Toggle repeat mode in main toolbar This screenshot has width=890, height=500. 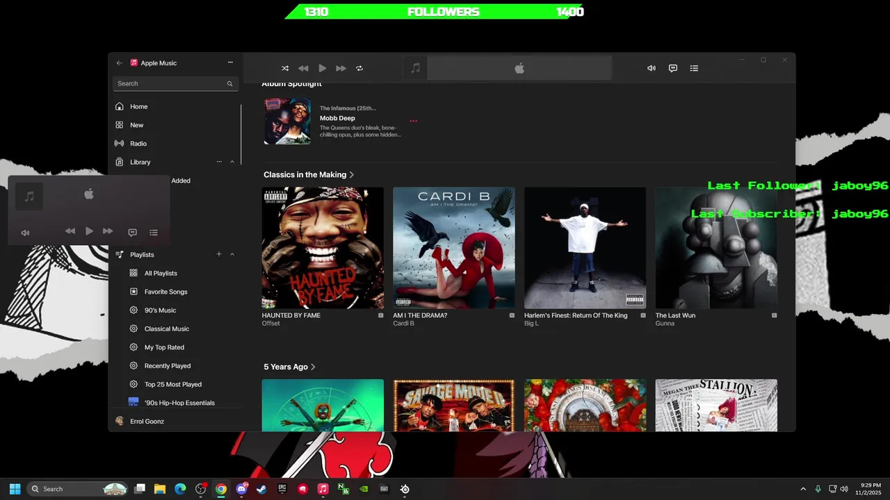359,68
